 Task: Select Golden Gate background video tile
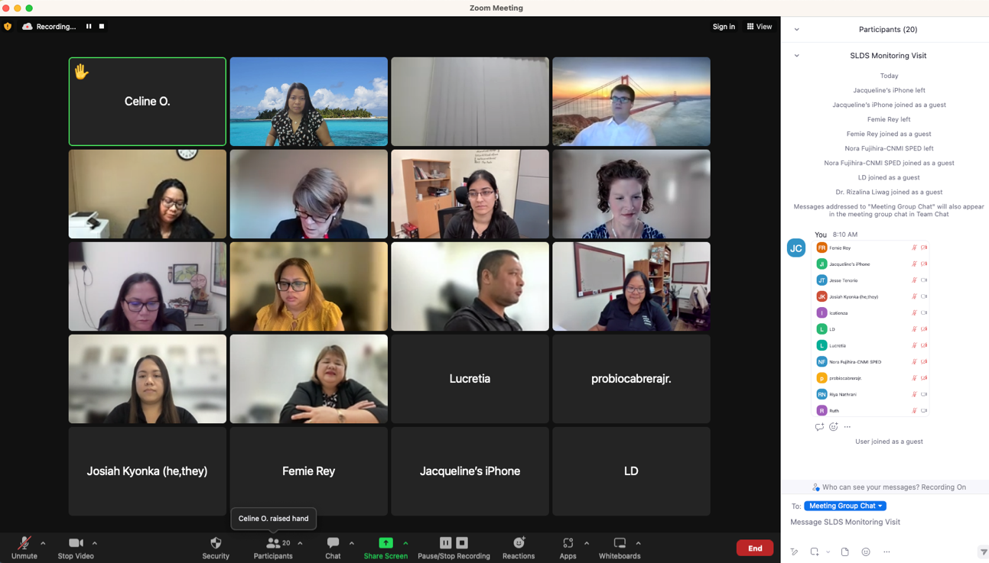coord(631,102)
